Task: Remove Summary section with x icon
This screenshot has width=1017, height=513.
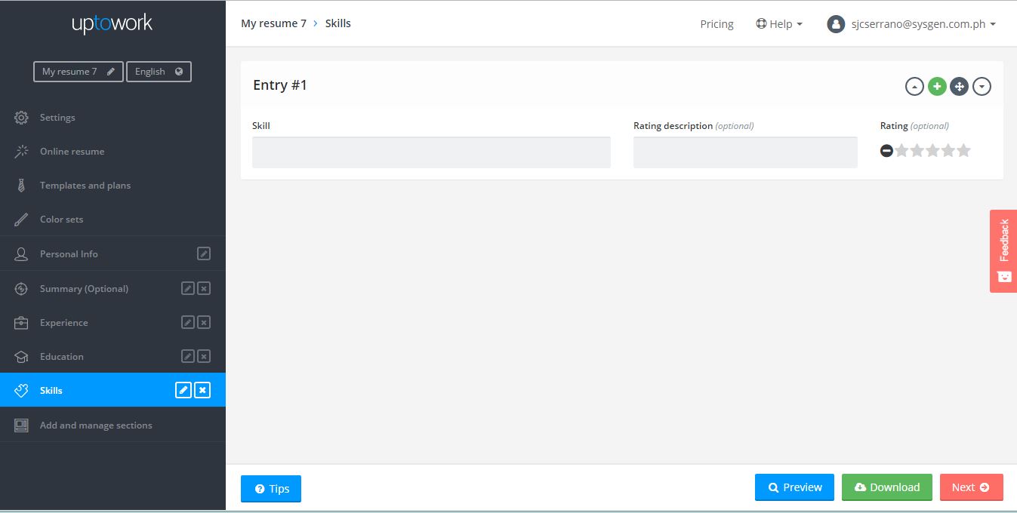Action: [x=204, y=288]
